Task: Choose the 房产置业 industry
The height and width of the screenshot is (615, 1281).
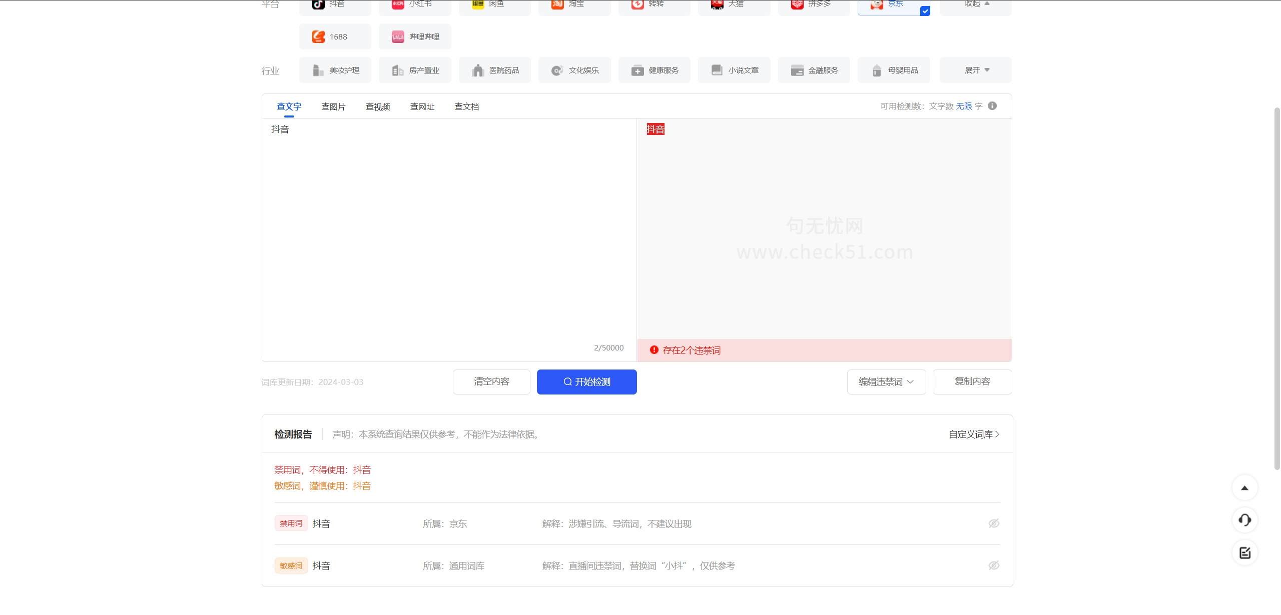Action: [x=415, y=70]
